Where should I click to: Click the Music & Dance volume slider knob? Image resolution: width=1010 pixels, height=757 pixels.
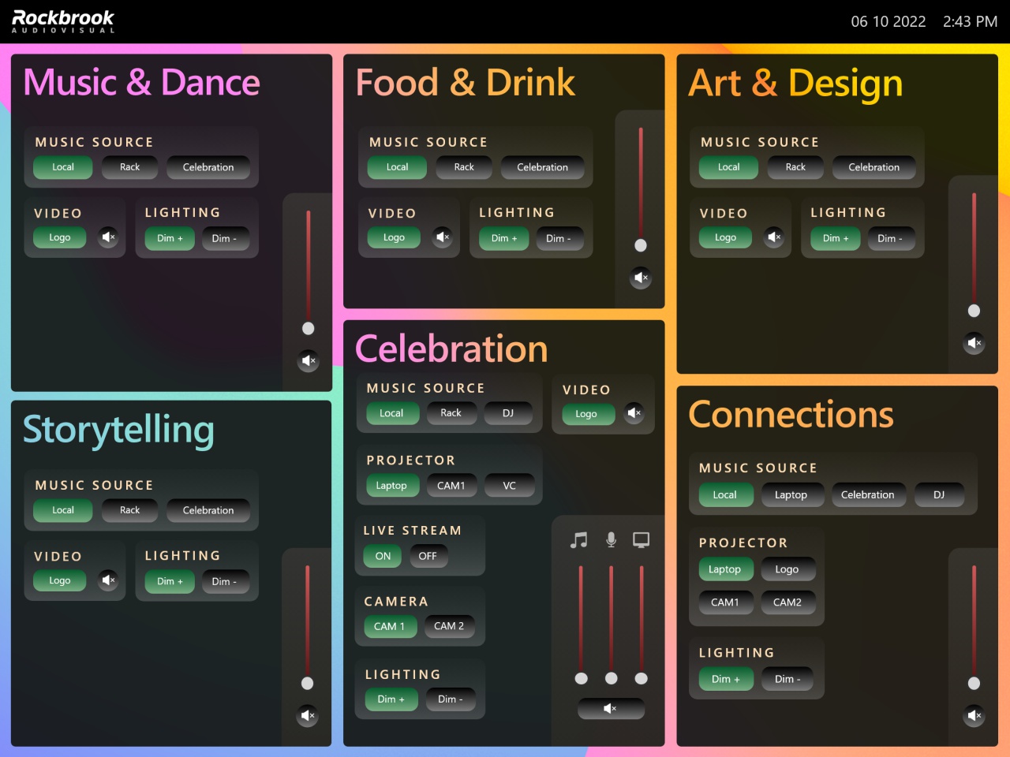tap(309, 329)
